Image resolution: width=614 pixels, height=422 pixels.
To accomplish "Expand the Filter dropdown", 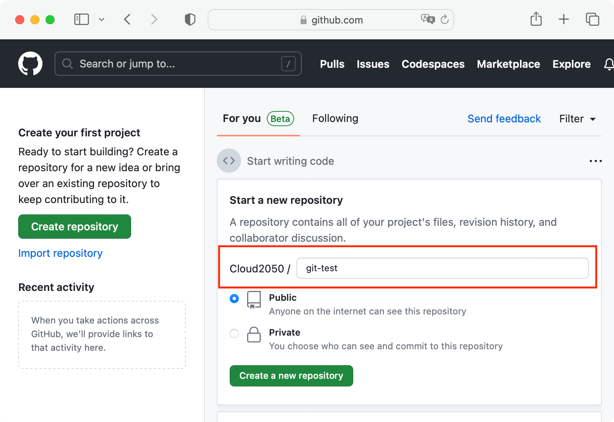I will coord(577,119).
